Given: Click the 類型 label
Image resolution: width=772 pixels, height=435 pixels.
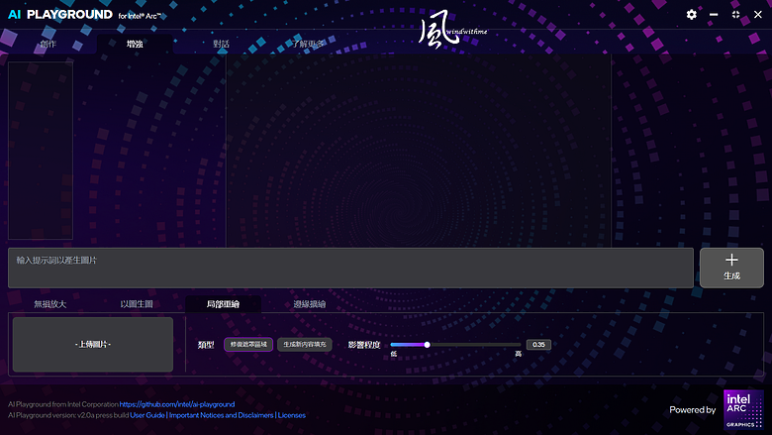Looking at the screenshot, I should click(206, 345).
